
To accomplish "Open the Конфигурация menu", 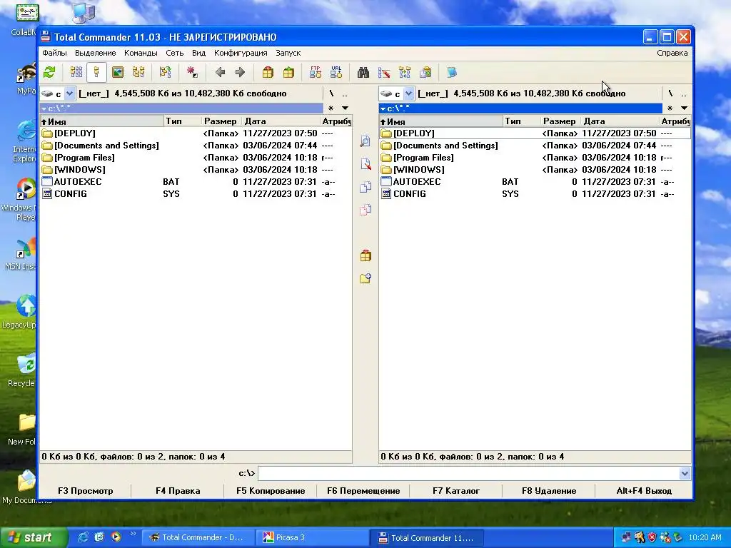I will (x=241, y=53).
